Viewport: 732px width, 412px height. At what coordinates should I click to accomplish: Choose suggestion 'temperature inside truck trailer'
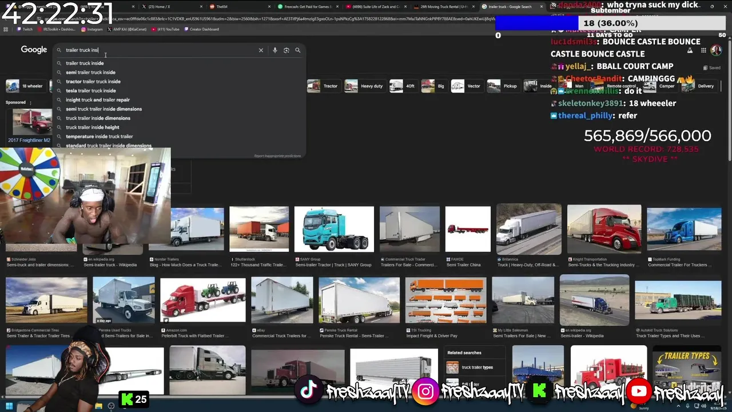point(99,137)
